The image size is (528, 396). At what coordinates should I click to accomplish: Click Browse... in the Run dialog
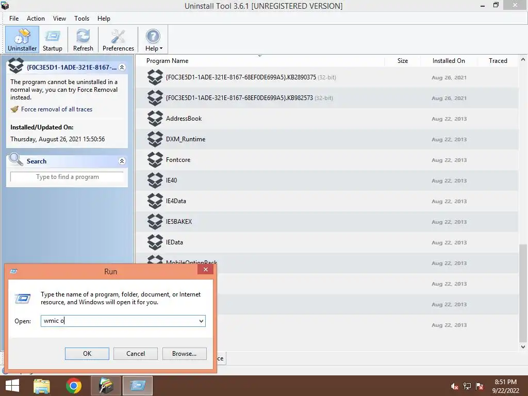[x=184, y=354]
